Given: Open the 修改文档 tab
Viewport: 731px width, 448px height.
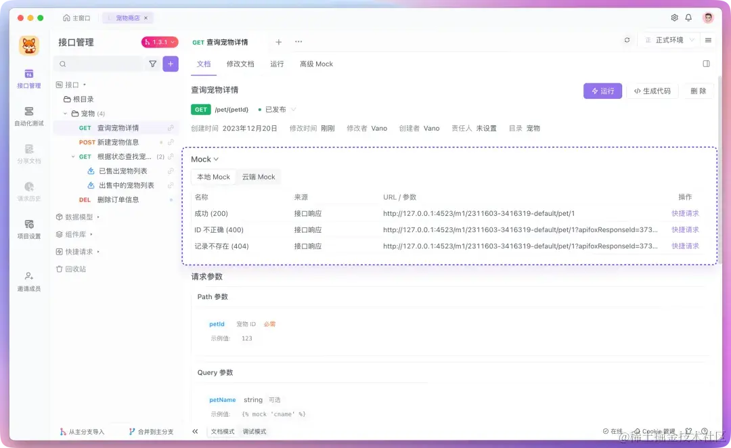Looking at the screenshot, I should 239,64.
